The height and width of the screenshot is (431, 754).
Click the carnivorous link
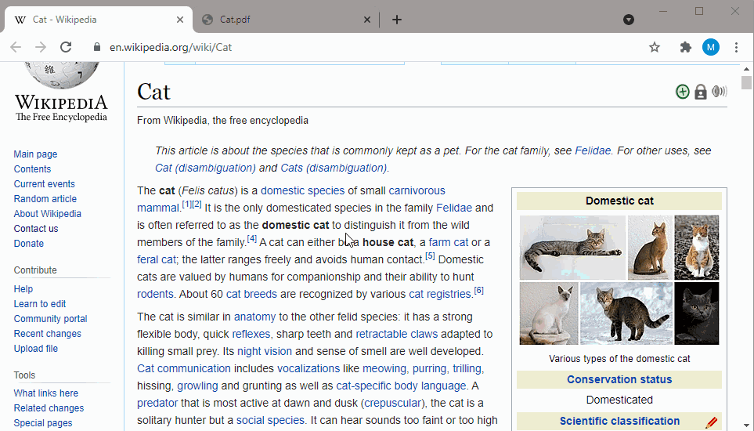417,190
